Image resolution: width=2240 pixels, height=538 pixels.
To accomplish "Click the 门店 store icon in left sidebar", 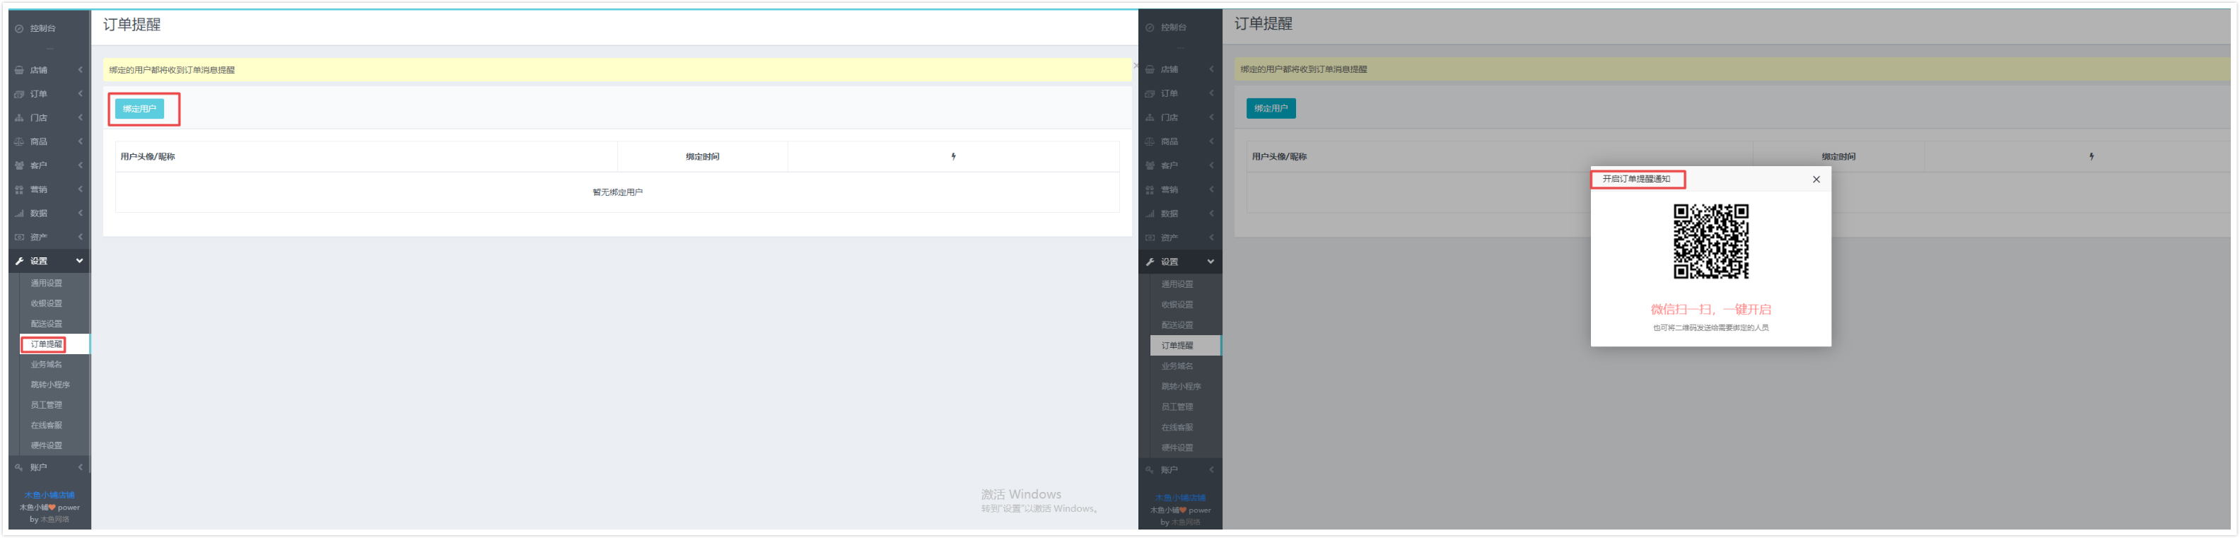I will coord(19,118).
